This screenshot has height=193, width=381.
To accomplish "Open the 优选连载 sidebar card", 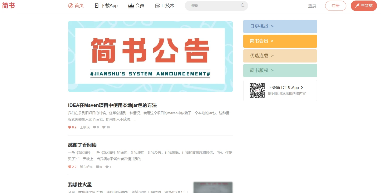I will point(280,56).
